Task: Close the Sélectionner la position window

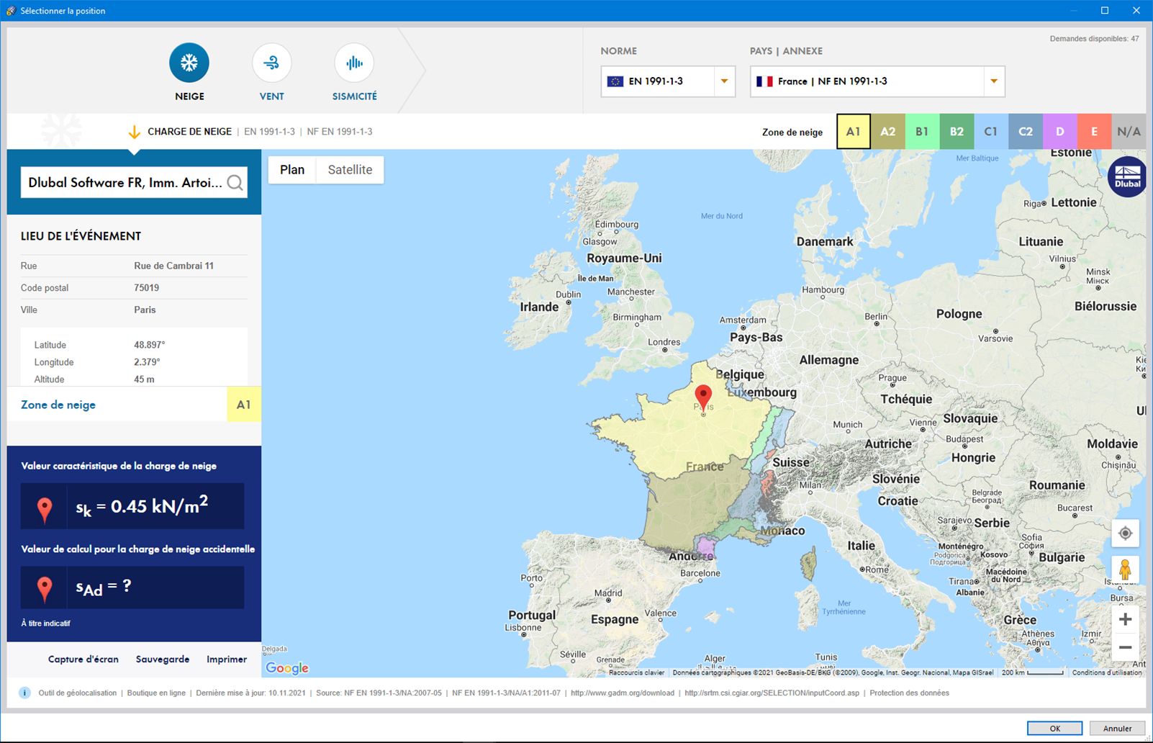Action: [x=1136, y=10]
